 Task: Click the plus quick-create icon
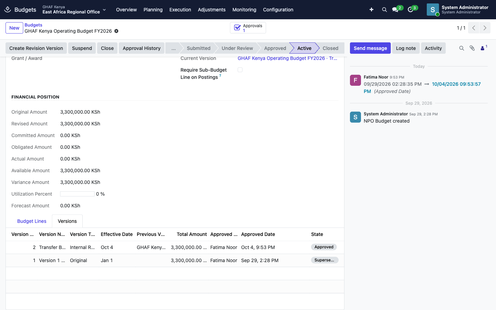click(x=371, y=10)
